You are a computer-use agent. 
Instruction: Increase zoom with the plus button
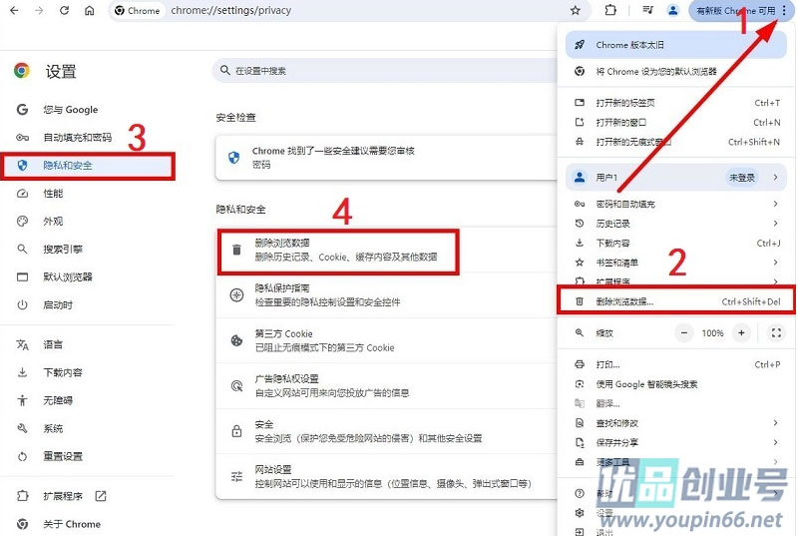[741, 332]
